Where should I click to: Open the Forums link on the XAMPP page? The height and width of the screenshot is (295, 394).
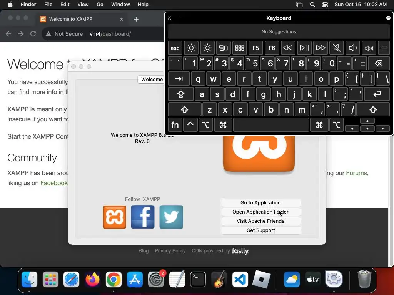(x=356, y=173)
